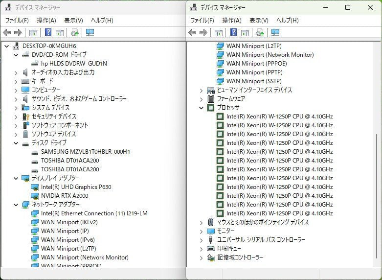Select WAN Miniport (IPv6) in left window
Screen dimensions: 382x280
67,240
